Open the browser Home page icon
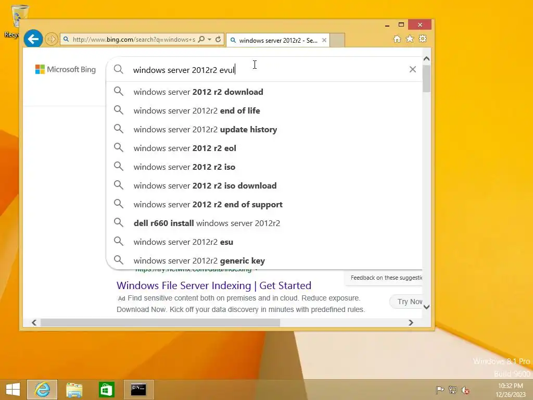This screenshot has height=400, width=533. (x=397, y=39)
